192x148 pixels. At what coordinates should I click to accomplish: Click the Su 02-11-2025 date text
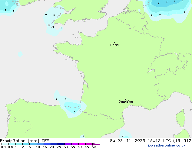click(127, 141)
